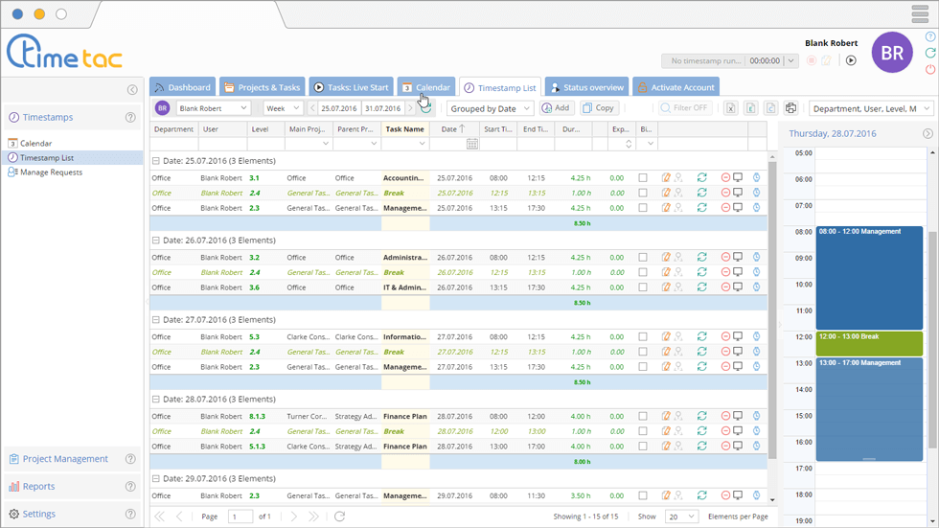Click the Add button
Viewport: 939px width, 528px height.
pyautogui.click(x=556, y=108)
